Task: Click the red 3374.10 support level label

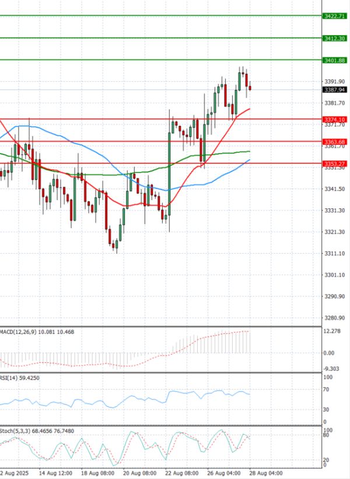Action: [335, 120]
